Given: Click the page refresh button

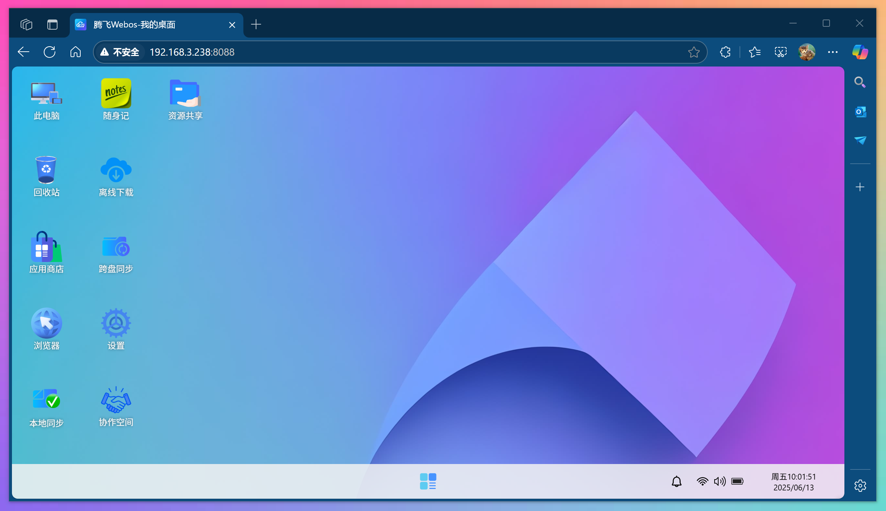Looking at the screenshot, I should coord(50,52).
